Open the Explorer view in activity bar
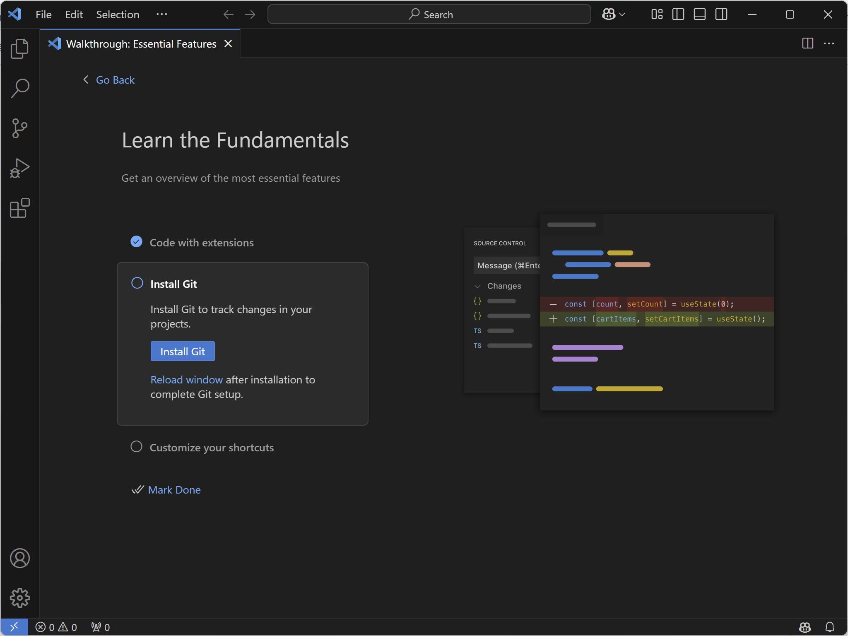The width and height of the screenshot is (848, 636). point(19,49)
